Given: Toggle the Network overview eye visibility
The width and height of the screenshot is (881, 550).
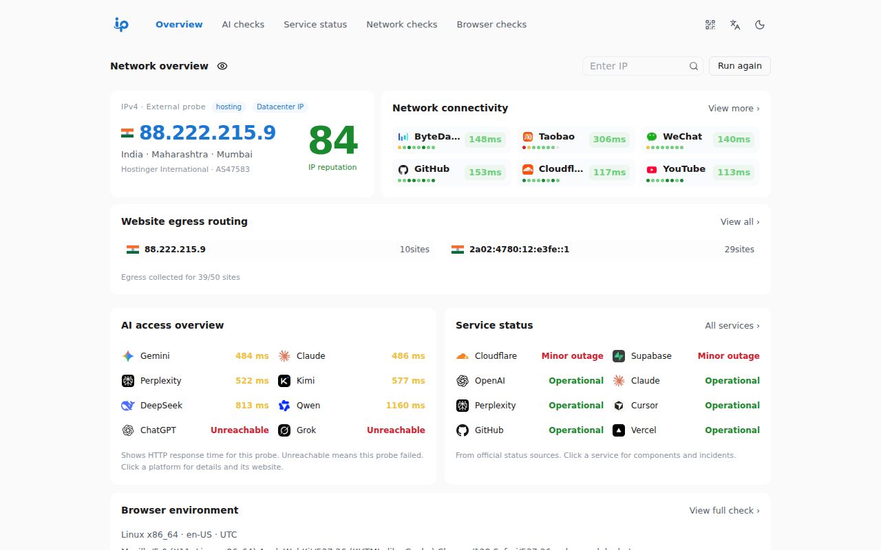Looking at the screenshot, I should (x=222, y=66).
